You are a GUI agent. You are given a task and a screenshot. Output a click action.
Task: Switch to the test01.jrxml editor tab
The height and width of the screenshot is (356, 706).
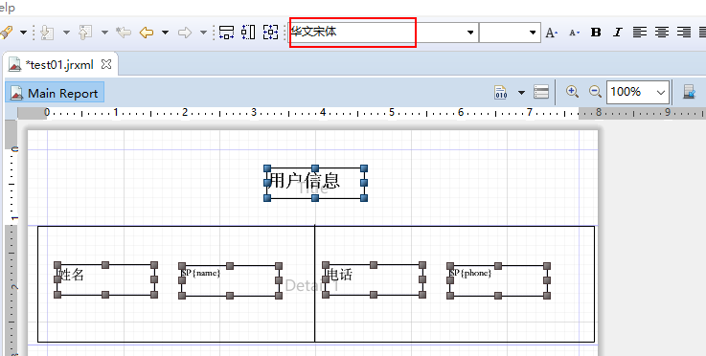click(x=60, y=65)
